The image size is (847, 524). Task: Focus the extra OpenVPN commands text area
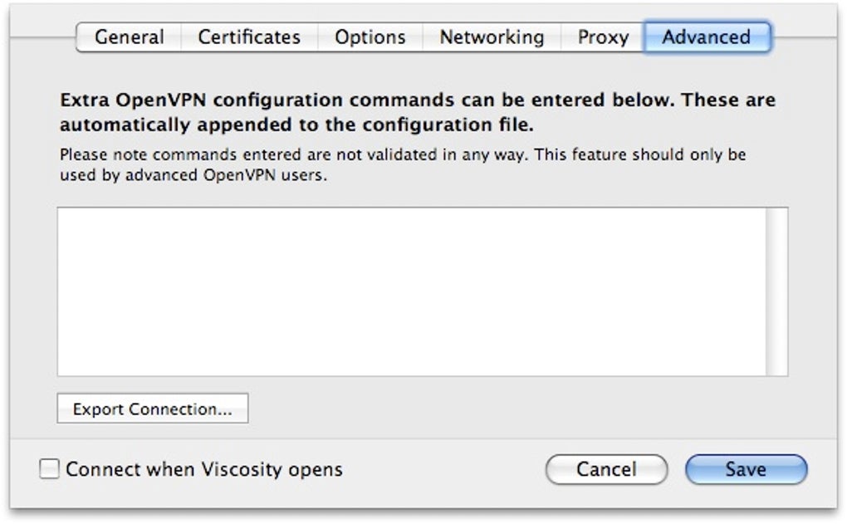pos(411,291)
